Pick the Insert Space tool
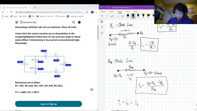This screenshot has width=197, height=111. point(123,16)
